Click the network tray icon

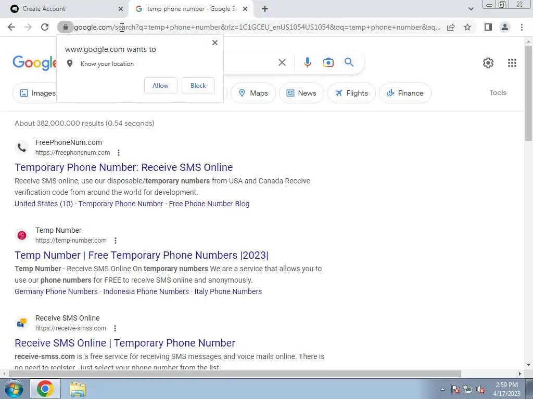[468, 389]
